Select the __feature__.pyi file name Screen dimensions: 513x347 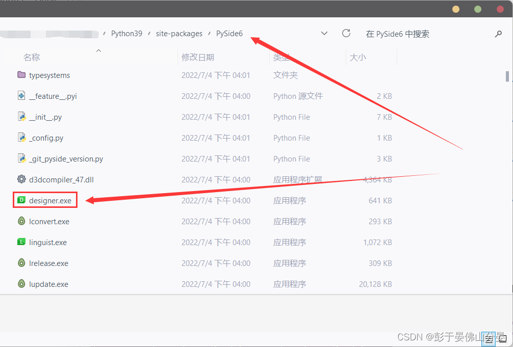53,96
